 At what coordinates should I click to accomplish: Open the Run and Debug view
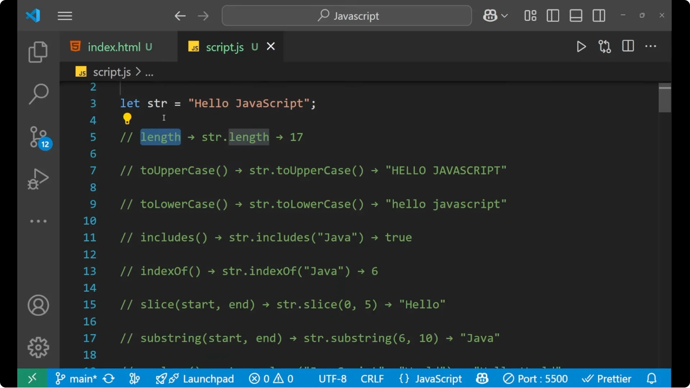[38, 179]
